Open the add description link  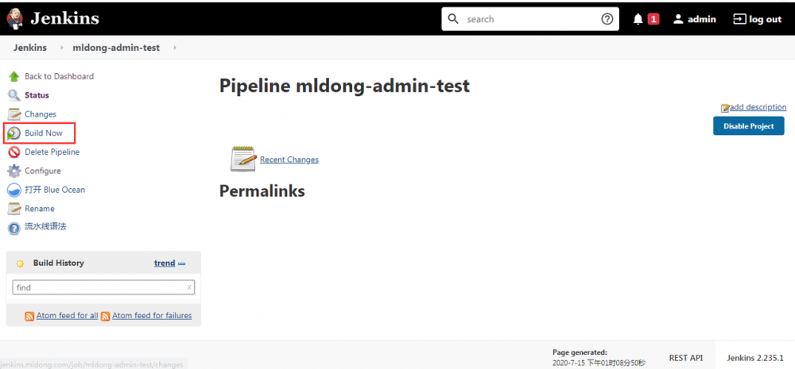point(758,107)
